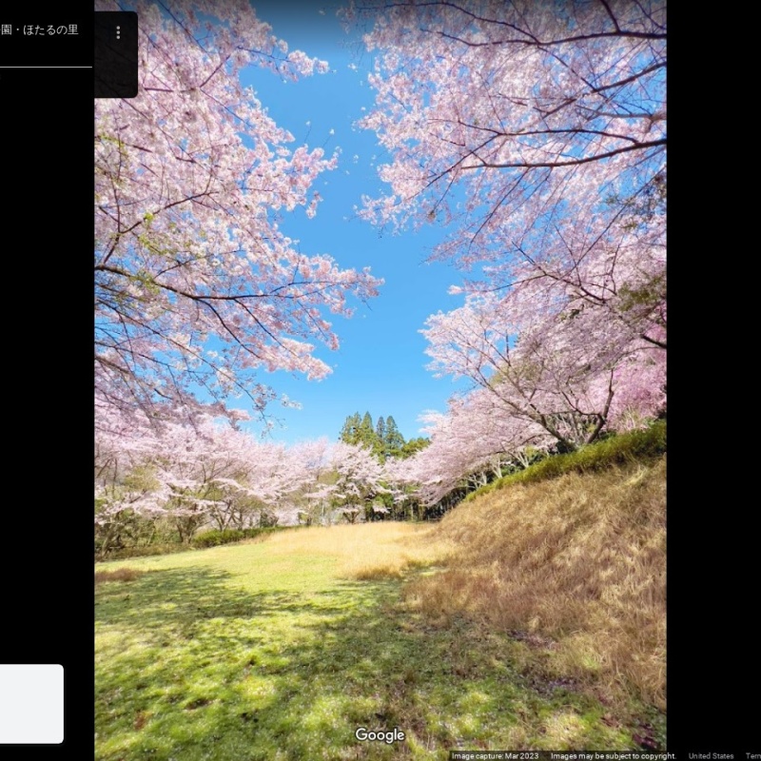761x761 pixels.
Task: Click the pink blossom tree on right slope
Action: (571, 371)
